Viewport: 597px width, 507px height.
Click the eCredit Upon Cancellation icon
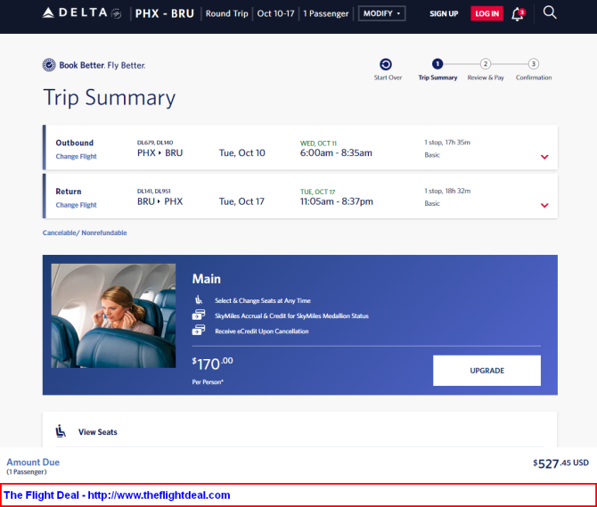pos(199,330)
